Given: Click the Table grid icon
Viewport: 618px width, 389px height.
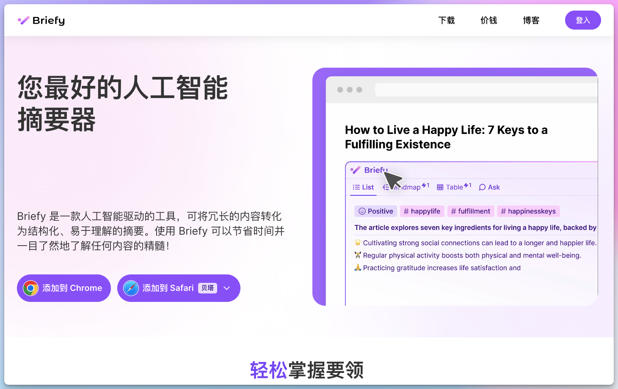Looking at the screenshot, I should pyautogui.click(x=440, y=187).
